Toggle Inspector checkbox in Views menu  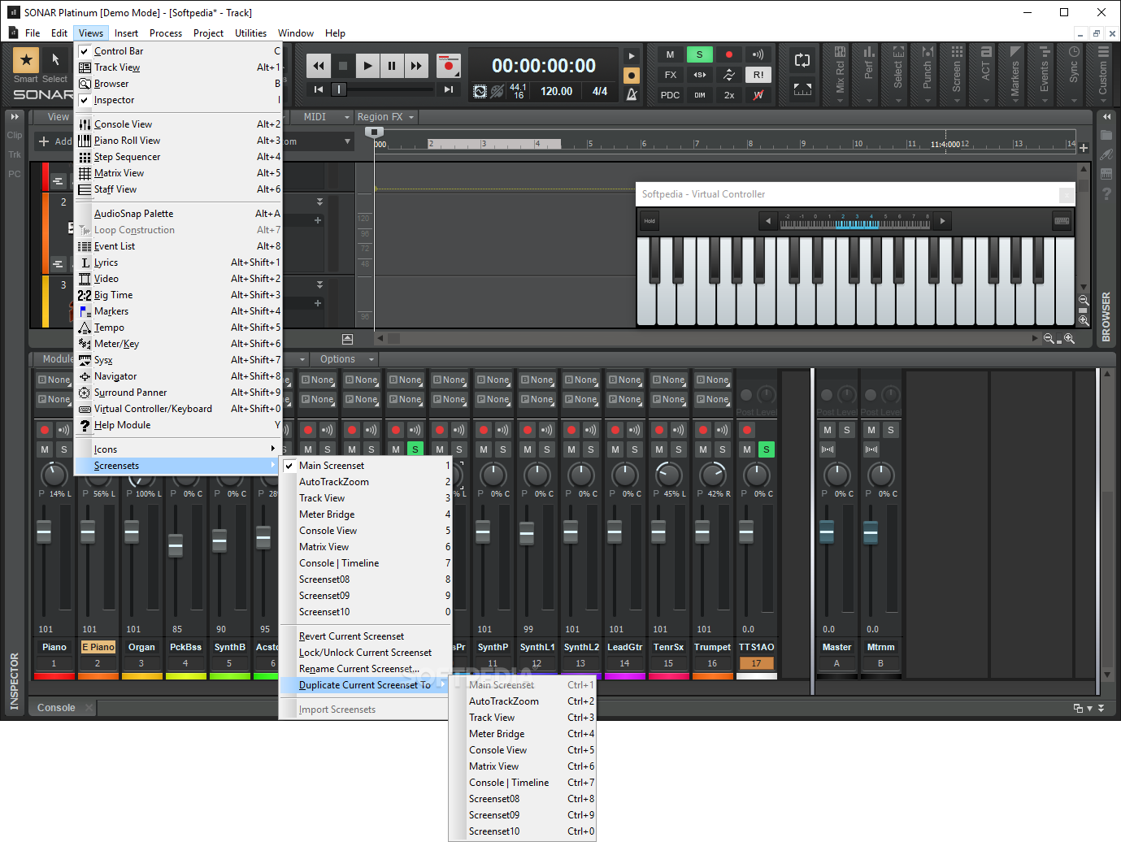click(85, 100)
